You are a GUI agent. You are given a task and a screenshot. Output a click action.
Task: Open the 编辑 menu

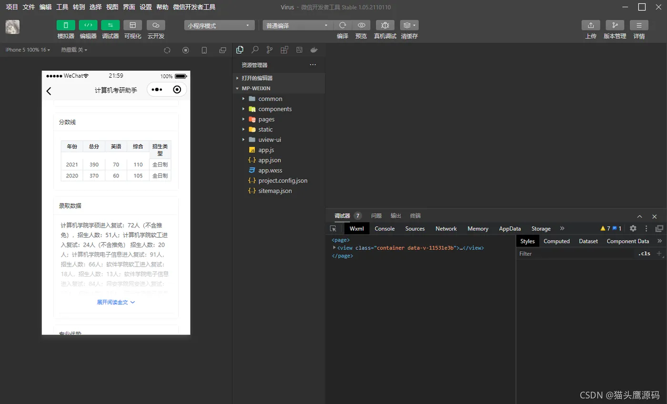point(45,7)
